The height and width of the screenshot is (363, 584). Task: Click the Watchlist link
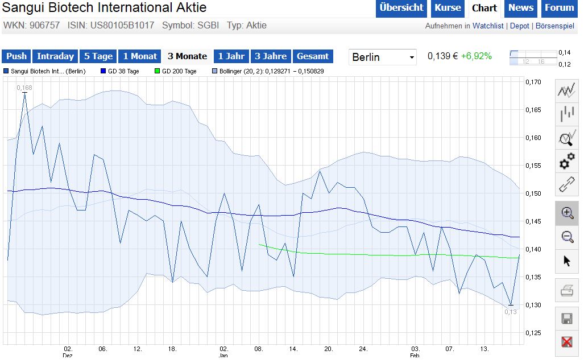(488, 26)
